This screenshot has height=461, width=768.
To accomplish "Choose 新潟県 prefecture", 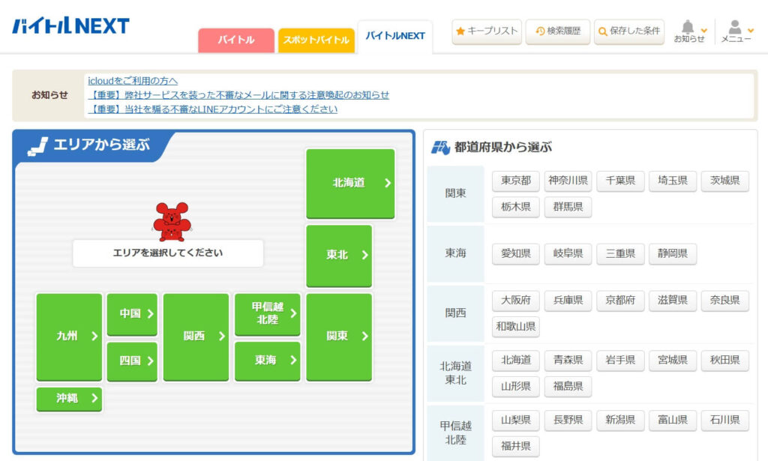I will pos(620,421).
